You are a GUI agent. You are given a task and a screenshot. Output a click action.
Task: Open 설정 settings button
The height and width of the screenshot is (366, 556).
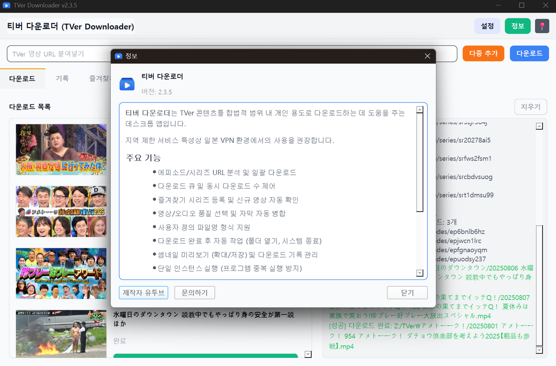(487, 26)
